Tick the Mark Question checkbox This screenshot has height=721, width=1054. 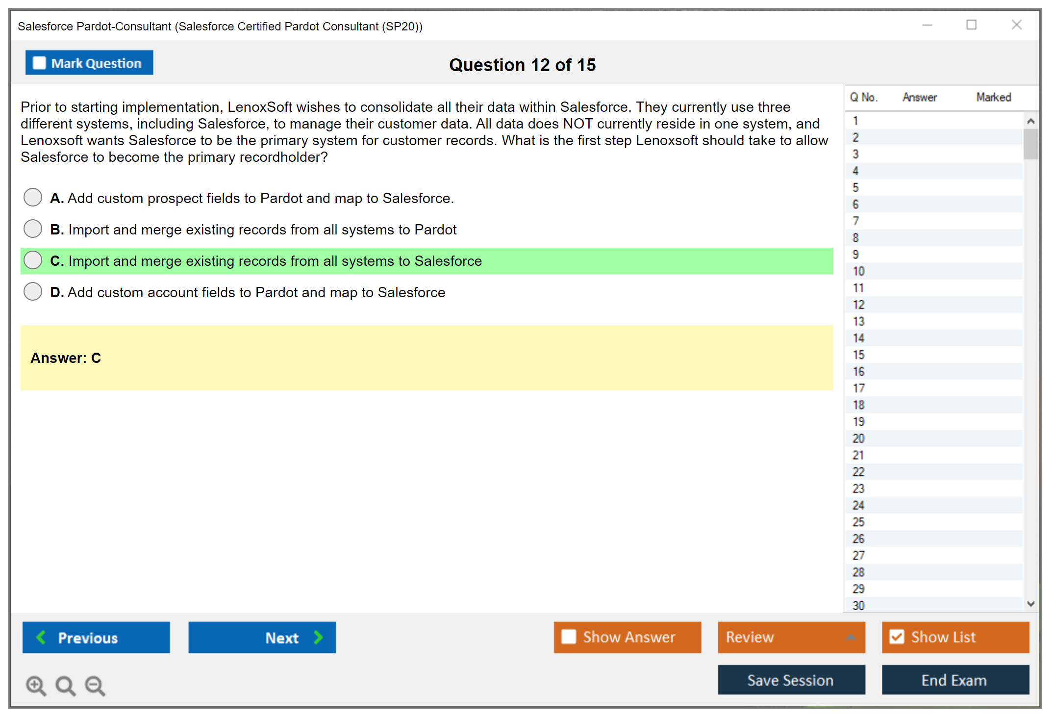(39, 63)
